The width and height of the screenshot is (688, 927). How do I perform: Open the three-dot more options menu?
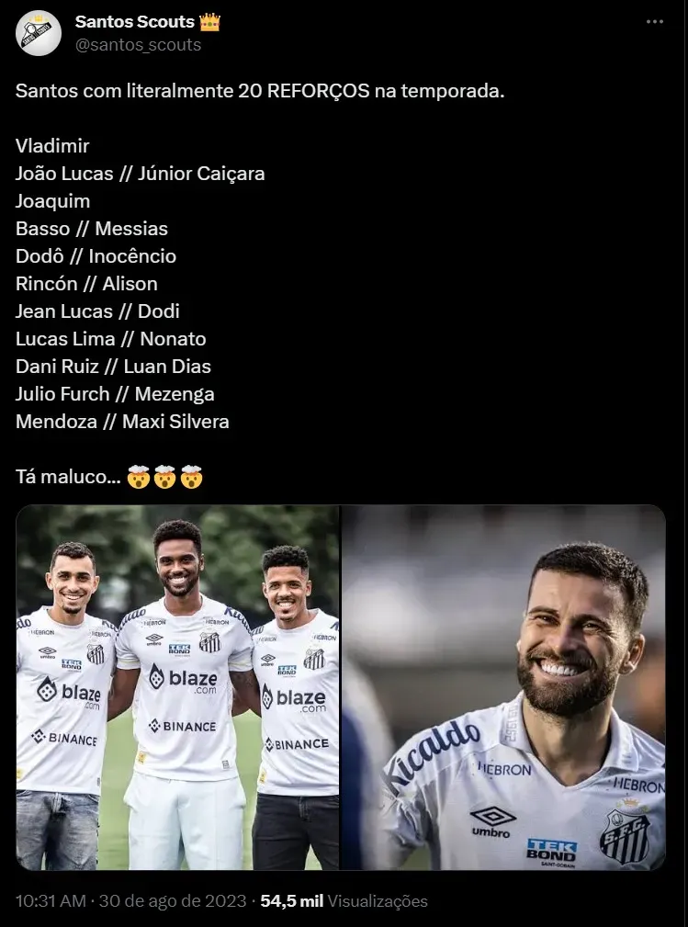tap(654, 22)
